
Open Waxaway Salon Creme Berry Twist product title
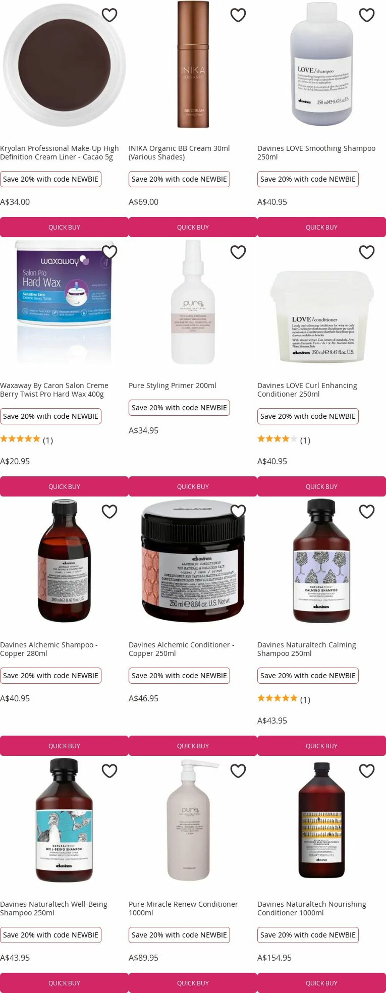(x=54, y=390)
